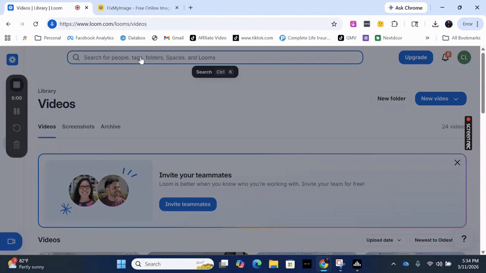Open the Chrome profile avatar
The image size is (486, 273).
(449, 24)
